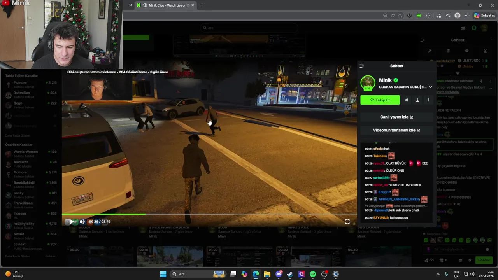Open BurakSakinOl channel in the sidebar
This screenshot has height=280, width=498.
(31, 184)
